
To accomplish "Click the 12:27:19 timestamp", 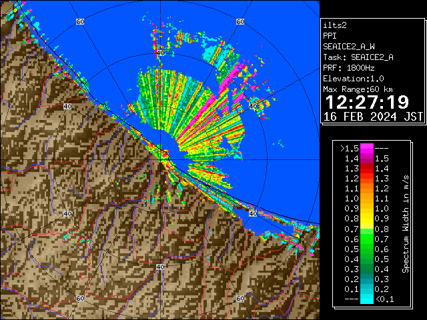I will 367,102.
